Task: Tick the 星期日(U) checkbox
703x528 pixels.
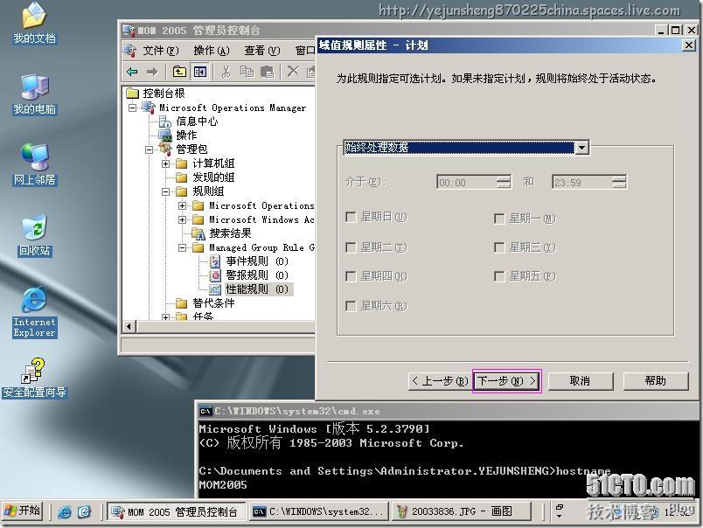Action: [x=351, y=218]
